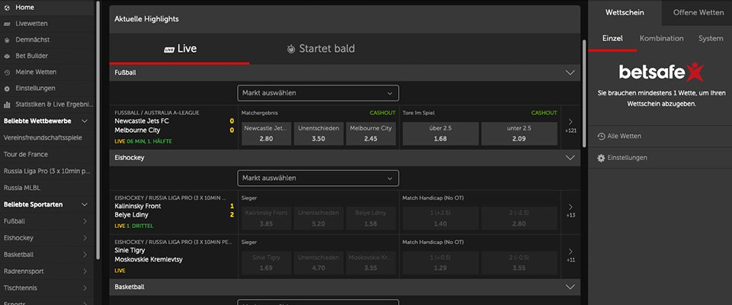This screenshot has width=732, height=305.
Task: Click the Bet Builder sidebar icon
Action: pos(7,56)
